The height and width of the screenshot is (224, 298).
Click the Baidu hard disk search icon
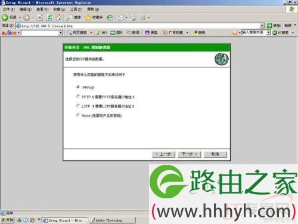point(147,33)
